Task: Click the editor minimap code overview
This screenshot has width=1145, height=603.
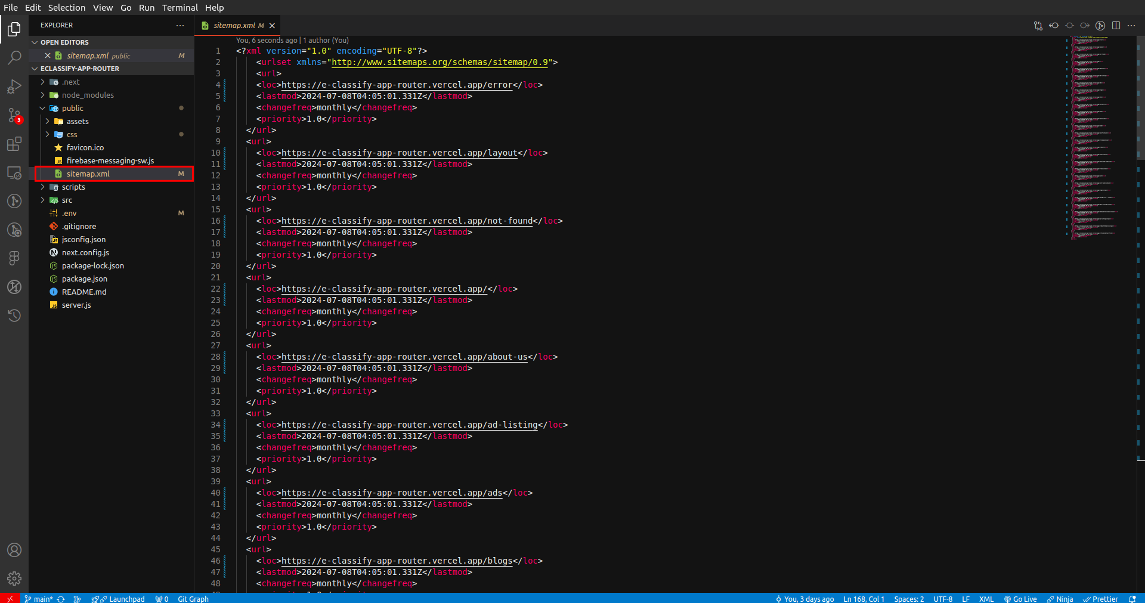Action: [x=1094, y=137]
